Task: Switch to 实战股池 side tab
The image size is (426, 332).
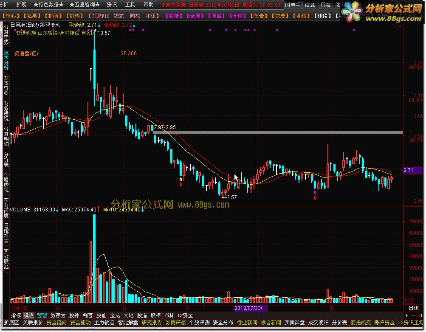Action: click(x=6, y=259)
